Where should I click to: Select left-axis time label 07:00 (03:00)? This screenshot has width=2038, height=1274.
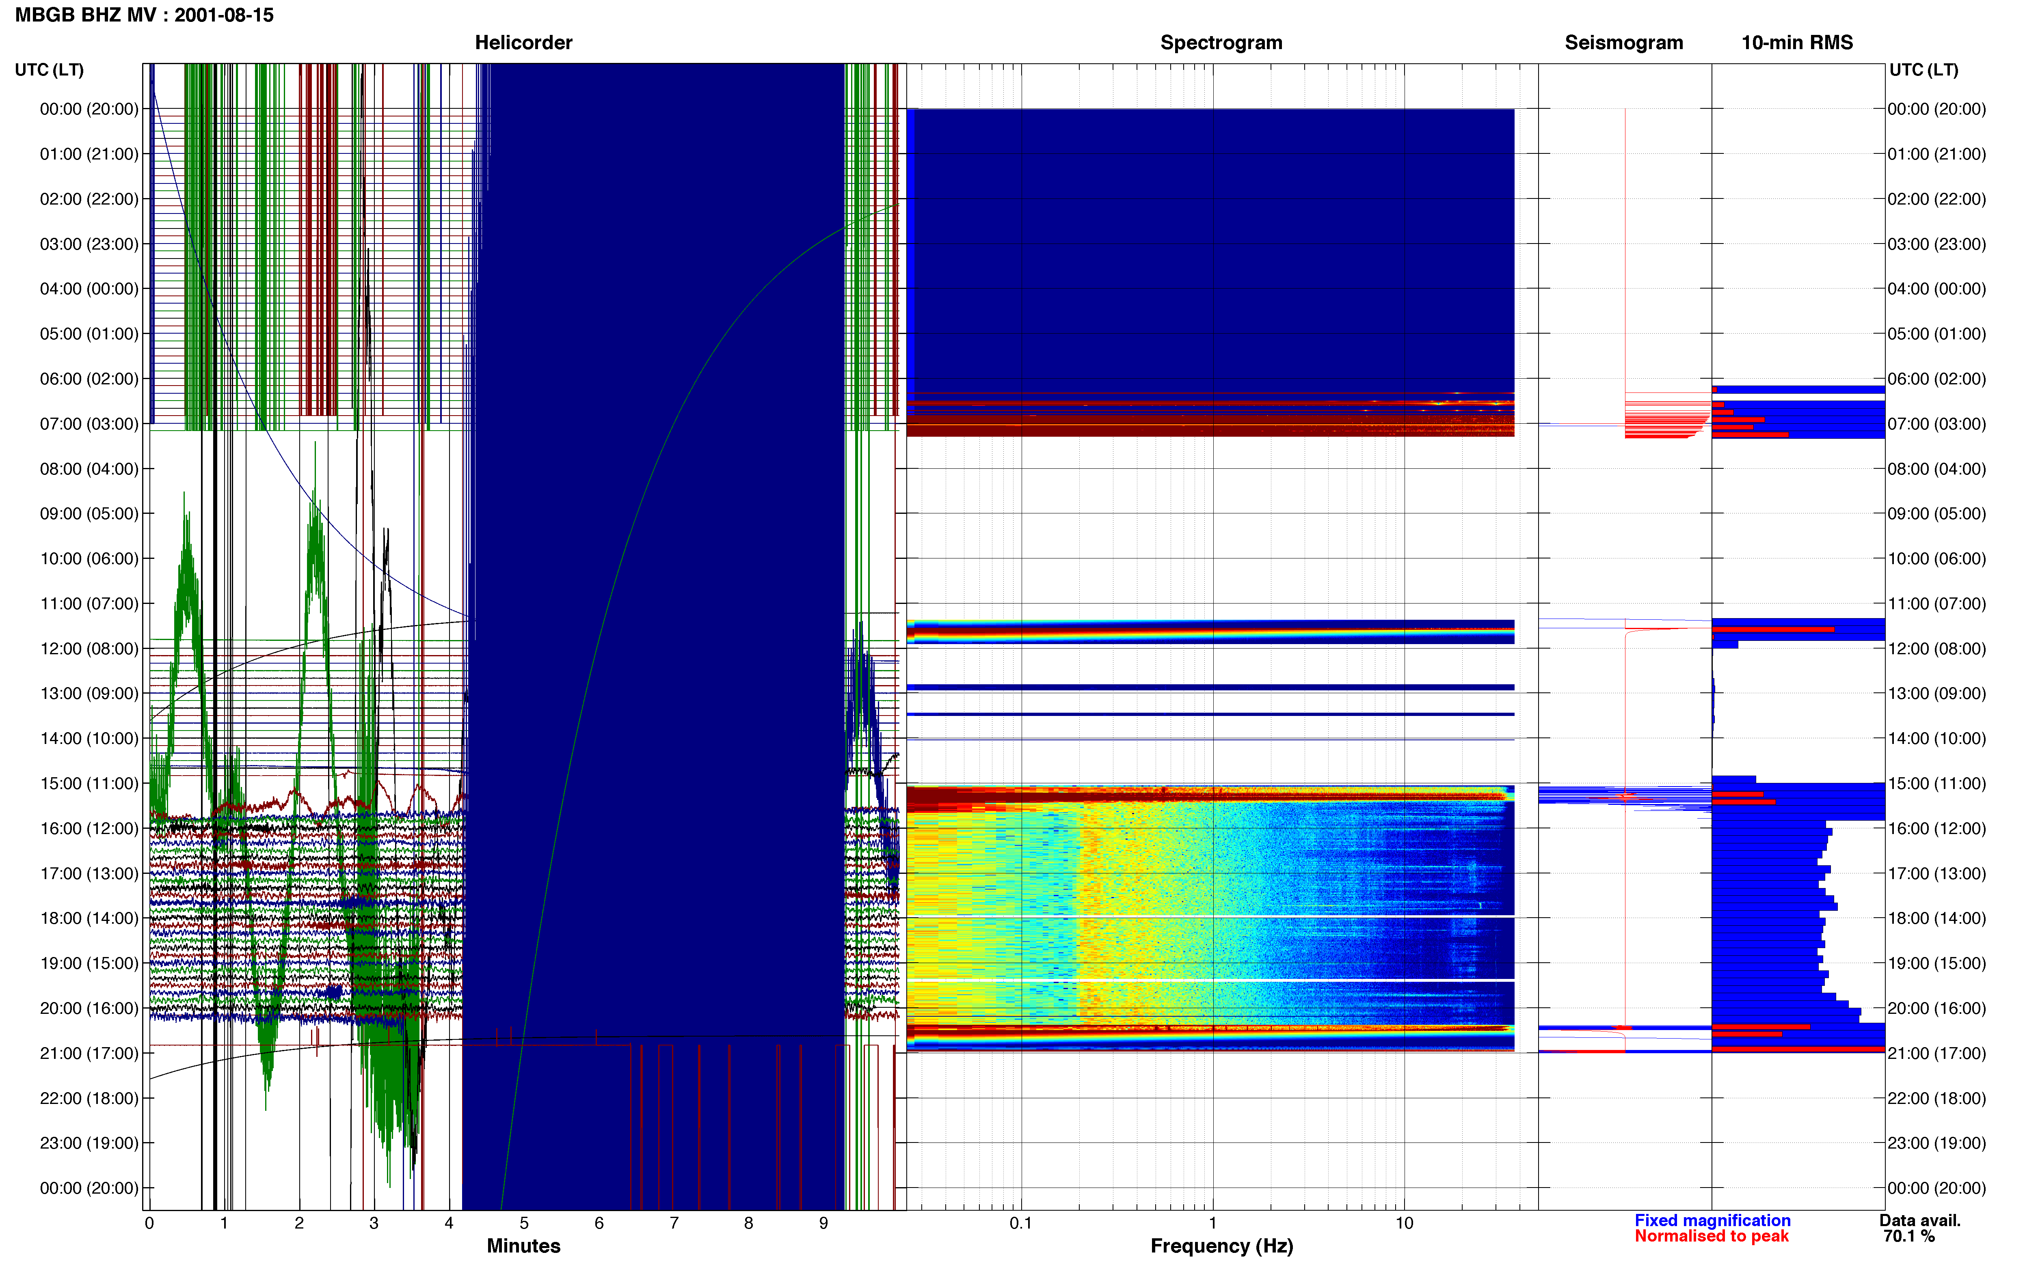click(89, 424)
